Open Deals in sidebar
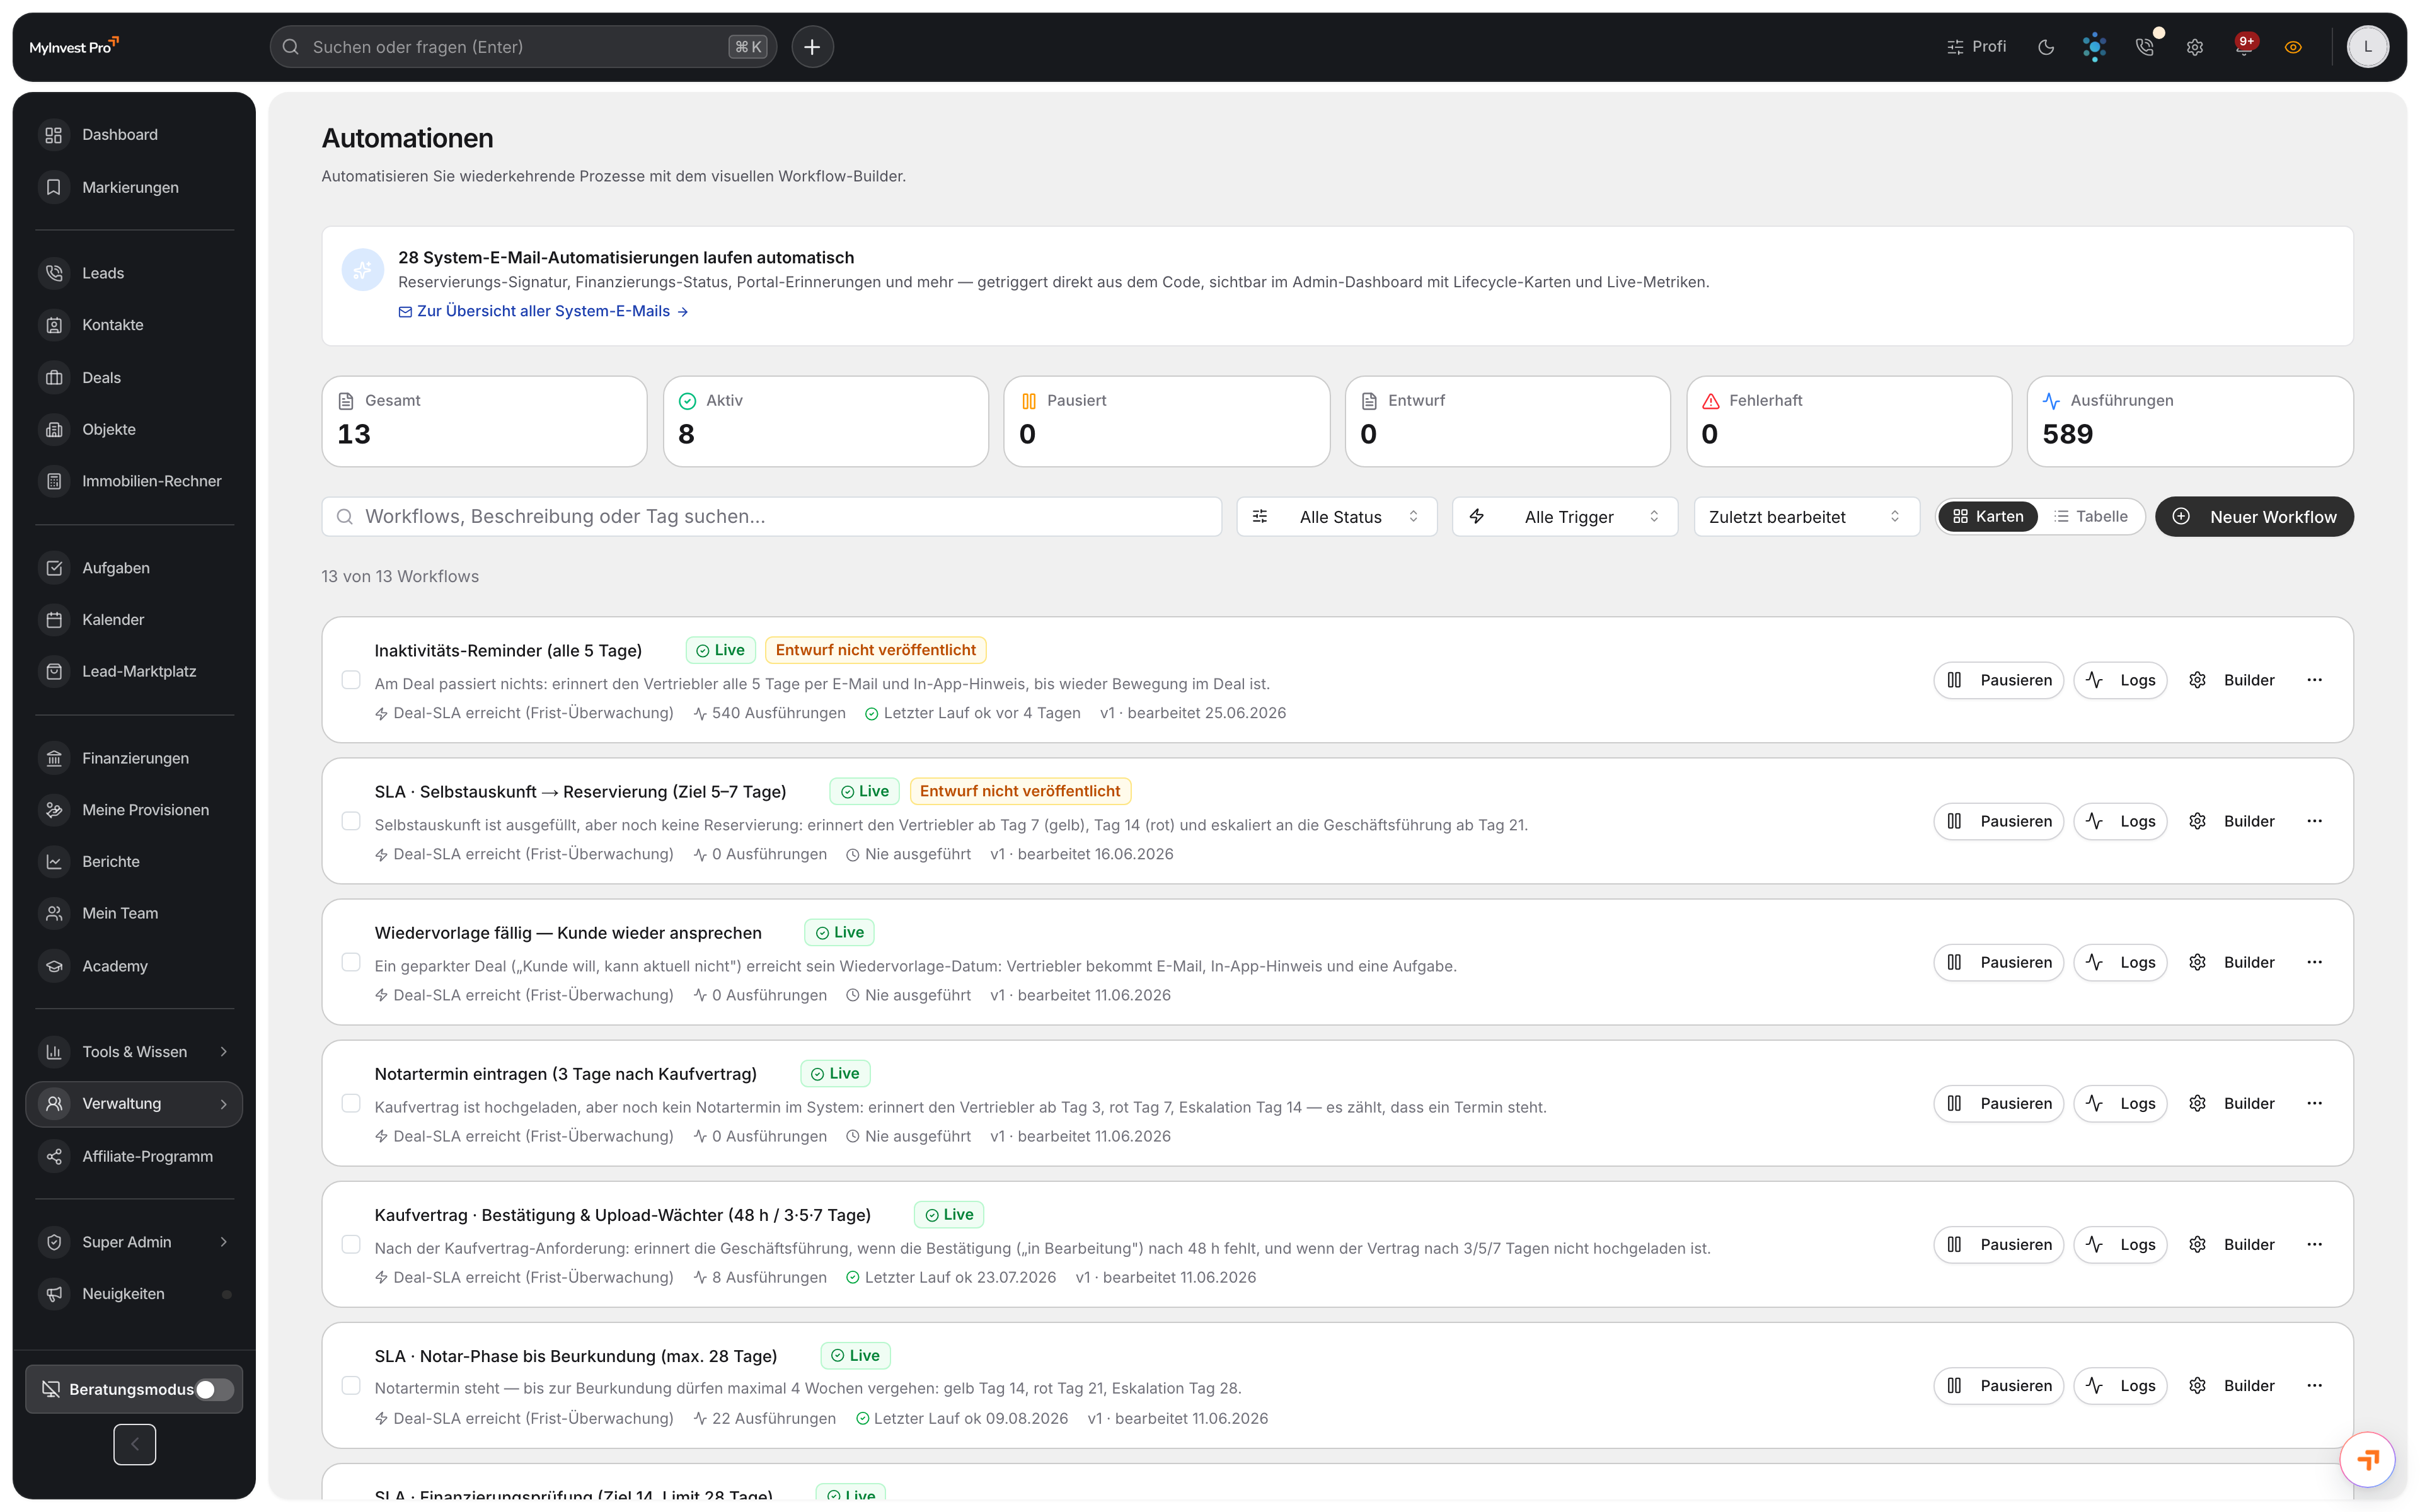 (134, 377)
